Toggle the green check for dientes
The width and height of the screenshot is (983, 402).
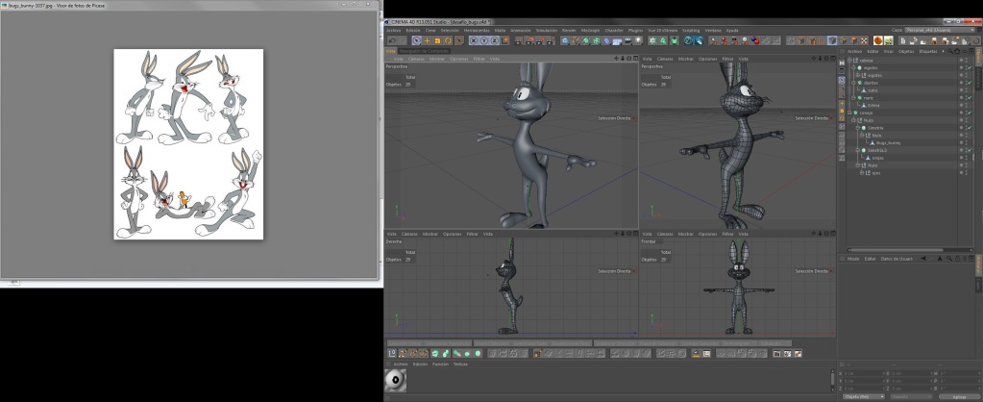pos(970,83)
